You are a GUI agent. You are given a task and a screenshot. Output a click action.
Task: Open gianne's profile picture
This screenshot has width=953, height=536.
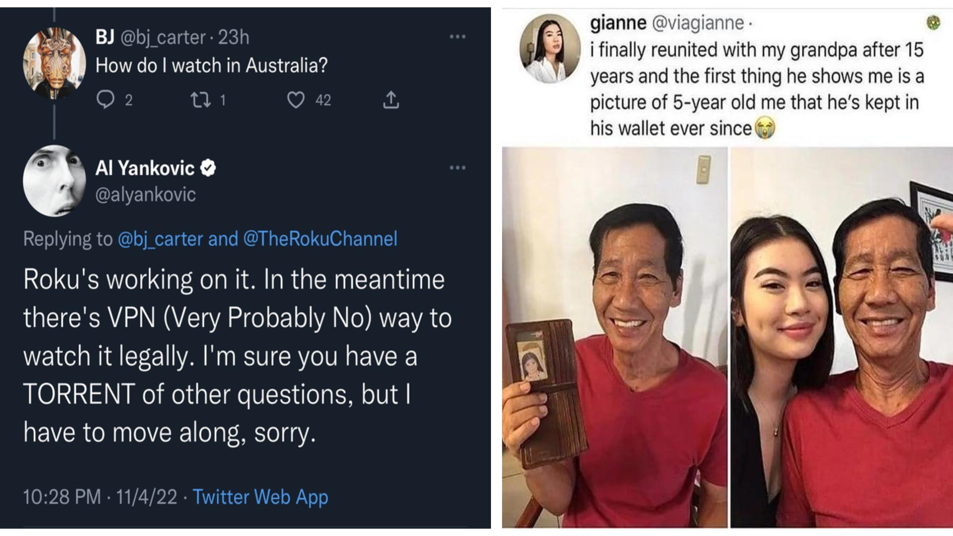click(x=550, y=49)
